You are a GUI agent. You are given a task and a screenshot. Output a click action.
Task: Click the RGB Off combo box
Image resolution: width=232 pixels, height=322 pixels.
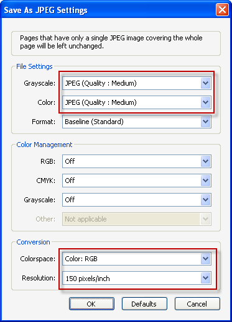[x=137, y=161]
